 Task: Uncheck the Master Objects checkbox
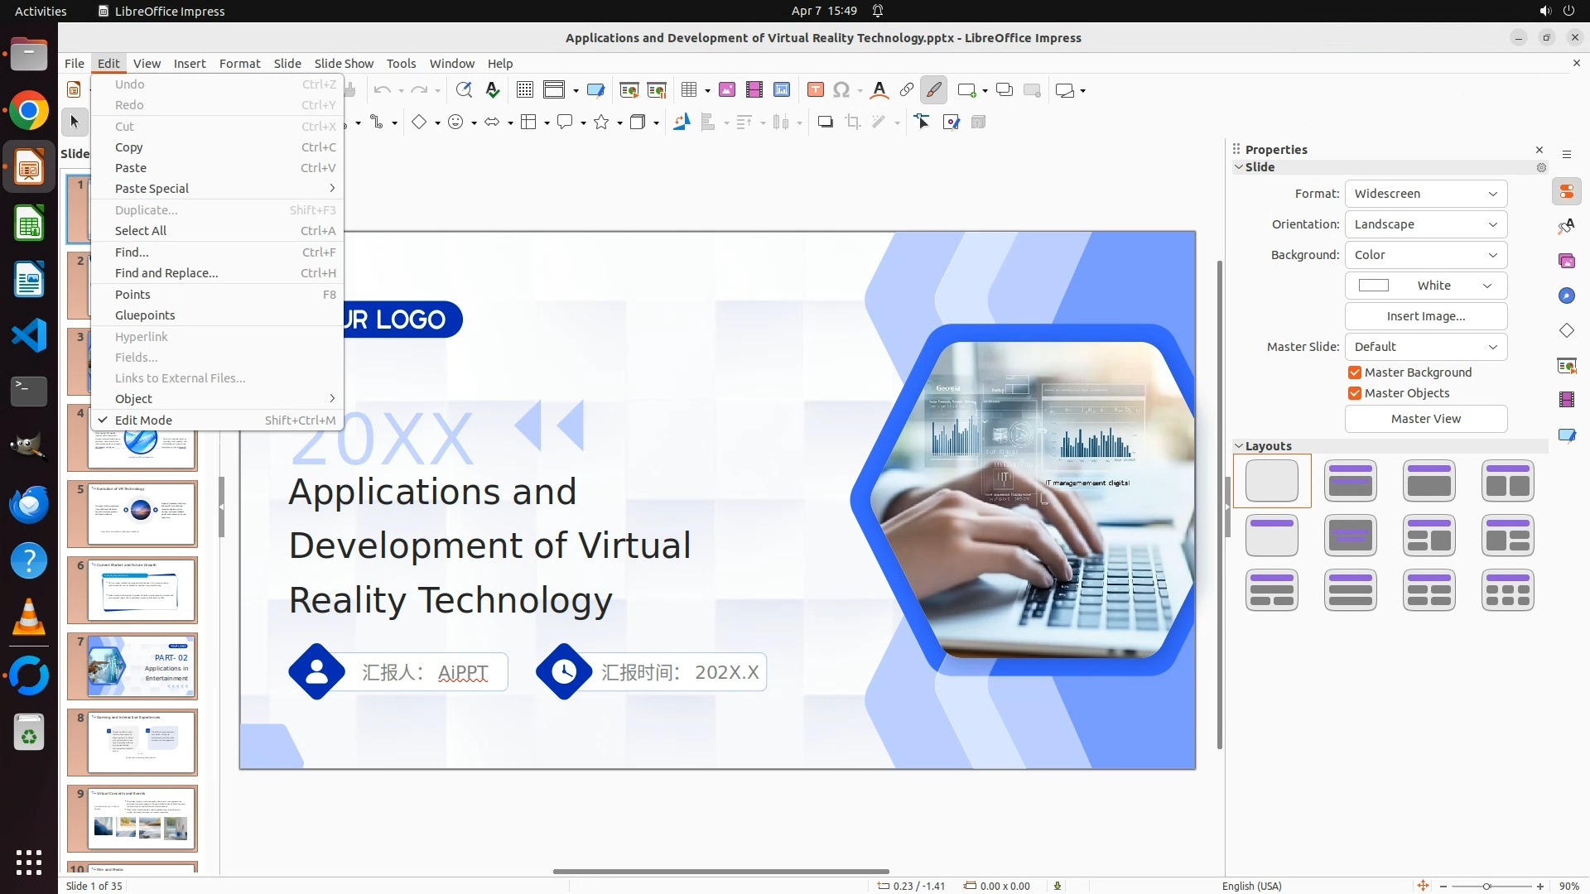tap(1355, 393)
